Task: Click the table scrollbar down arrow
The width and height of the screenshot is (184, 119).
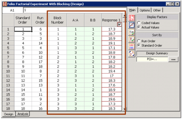Action: coord(124,109)
